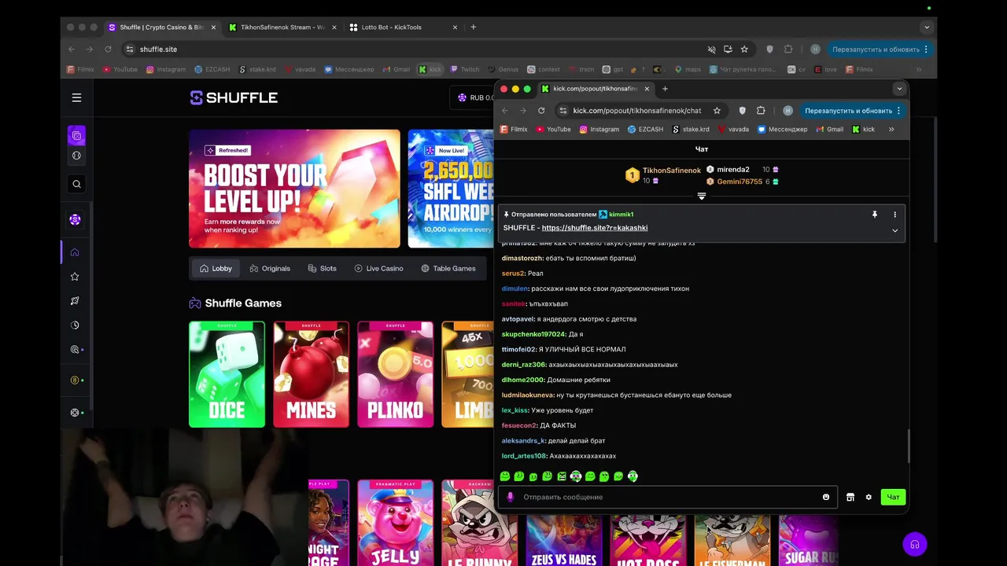Expand the pinned message chevron
The image size is (1007, 566).
[x=894, y=230]
